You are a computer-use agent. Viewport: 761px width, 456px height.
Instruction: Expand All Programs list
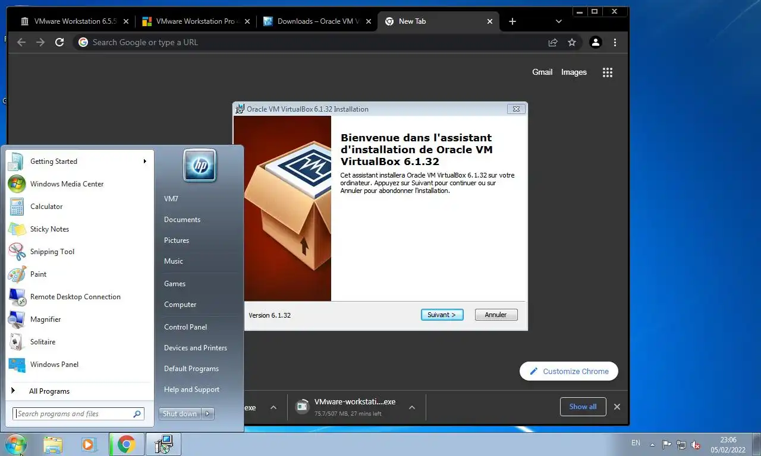point(78,391)
